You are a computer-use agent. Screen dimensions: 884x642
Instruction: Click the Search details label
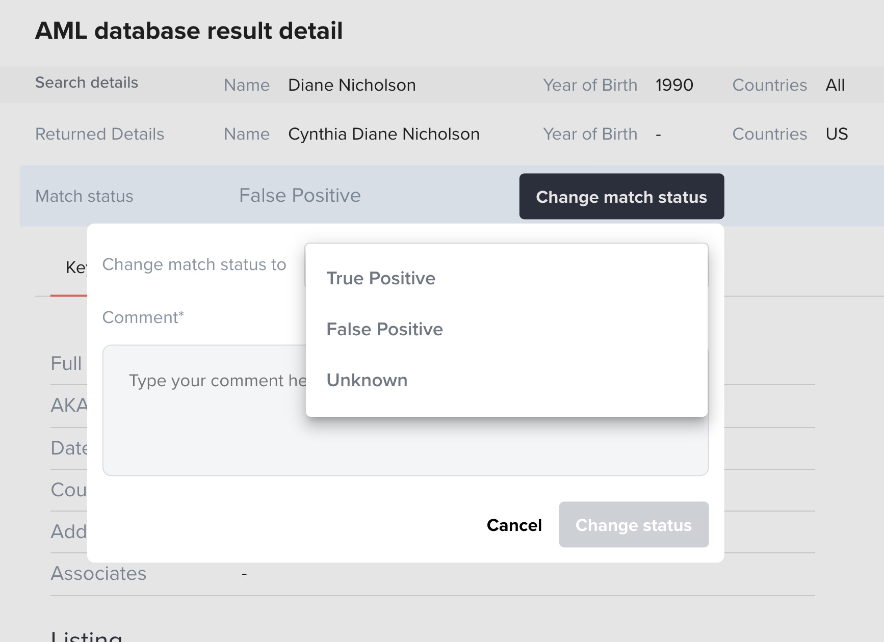click(x=87, y=83)
